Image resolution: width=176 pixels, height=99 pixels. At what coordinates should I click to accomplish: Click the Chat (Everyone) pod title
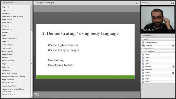pos(7,3)
